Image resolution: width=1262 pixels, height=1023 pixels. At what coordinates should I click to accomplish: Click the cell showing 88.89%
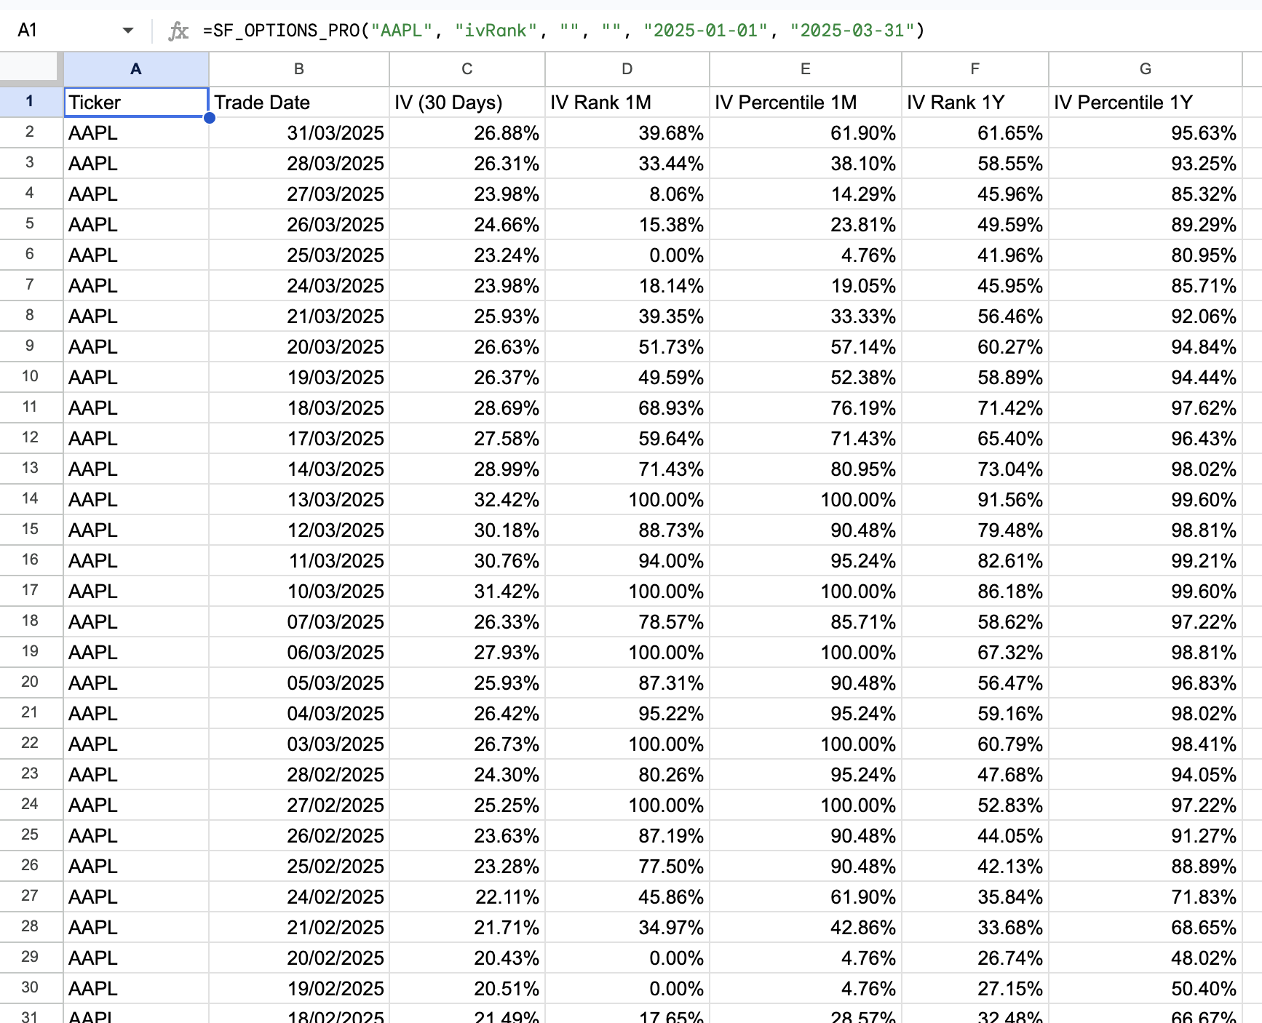pos(1146,866)
